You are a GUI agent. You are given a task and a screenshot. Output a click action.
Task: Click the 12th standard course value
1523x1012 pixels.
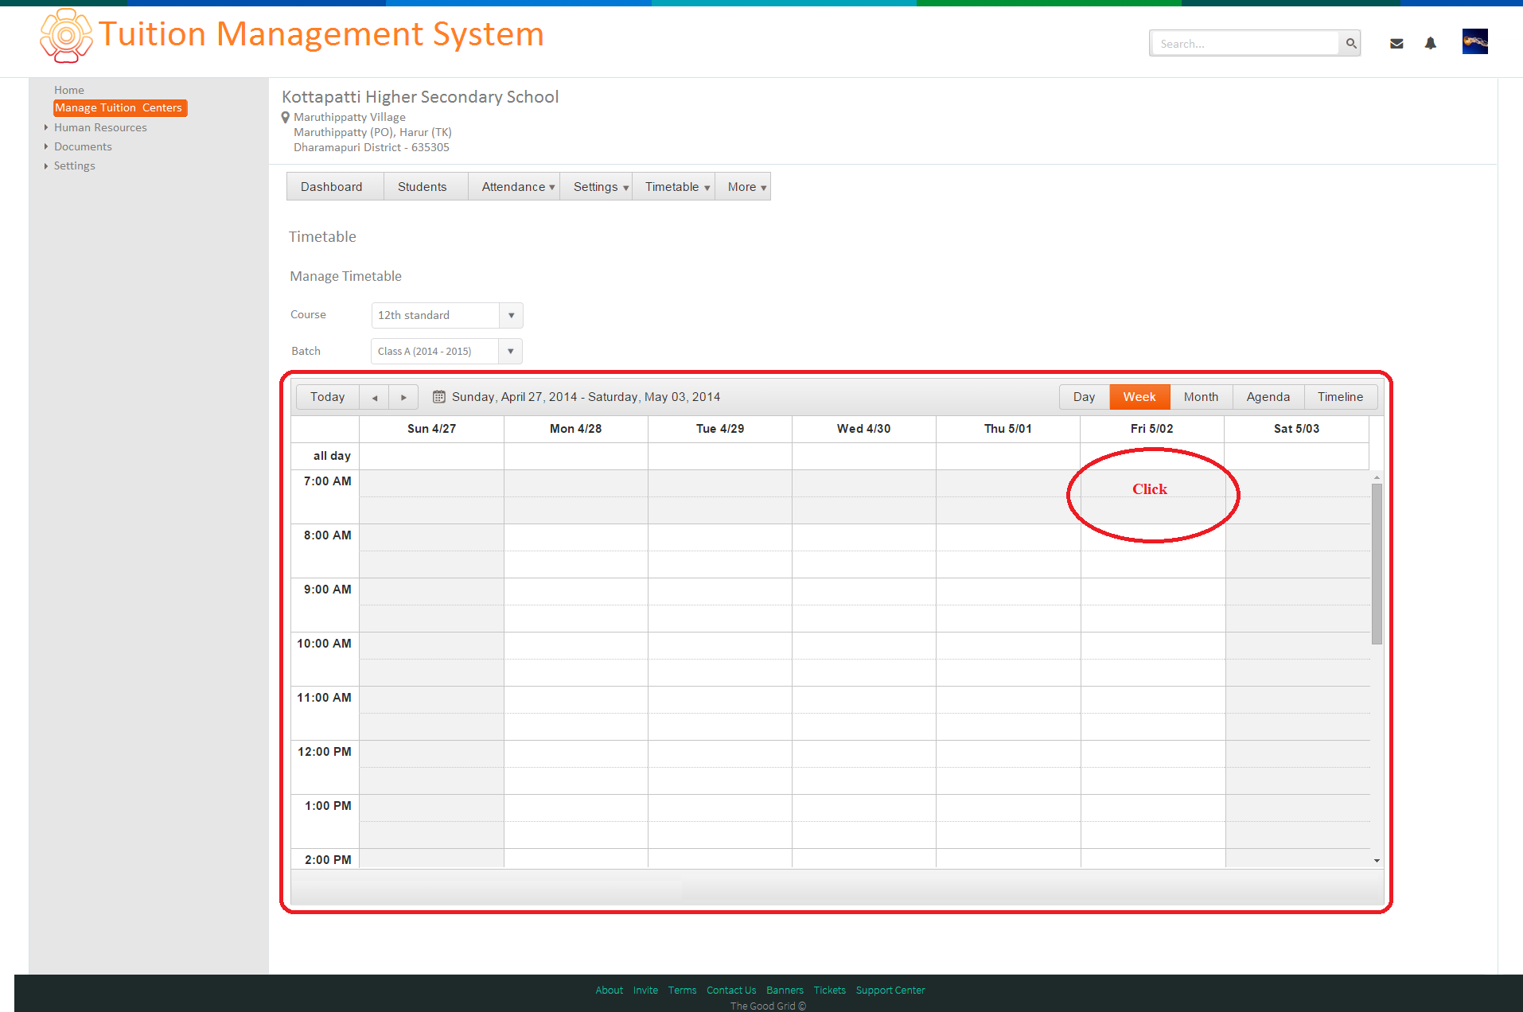414,315
